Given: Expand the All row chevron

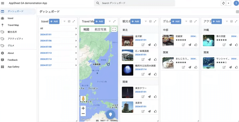Looking at the screenshot, I should pyautogui.click(x=76, y=28).
